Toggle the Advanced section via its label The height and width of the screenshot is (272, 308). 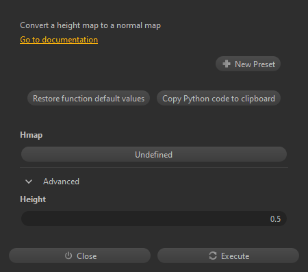point(61,182)
